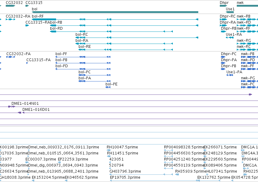
Task: Open the 520794 feature label
Action: click(x=116, y=165)
